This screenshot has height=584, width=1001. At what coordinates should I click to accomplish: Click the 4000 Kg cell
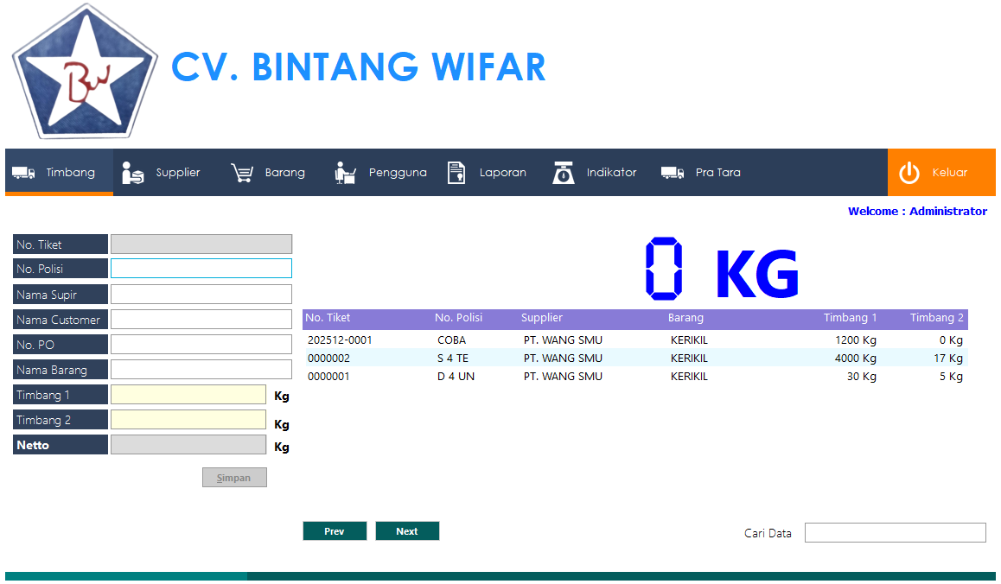click(x=856, y=358)
